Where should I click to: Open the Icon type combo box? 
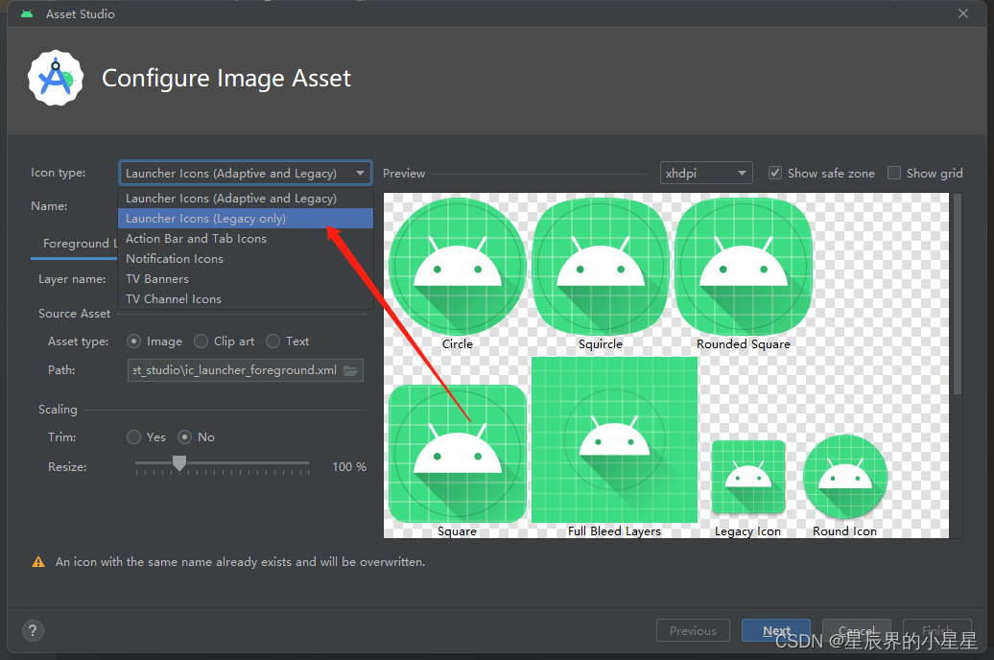245,173
